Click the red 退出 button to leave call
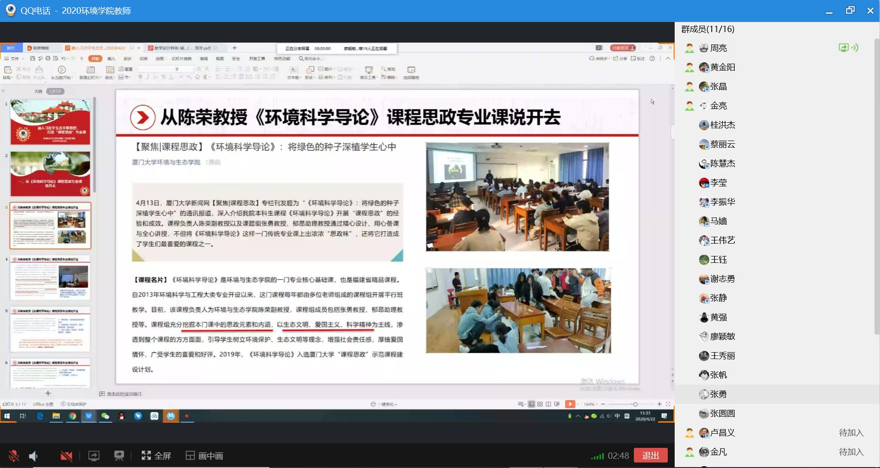880x468 pixels. (x=650, y=455)
